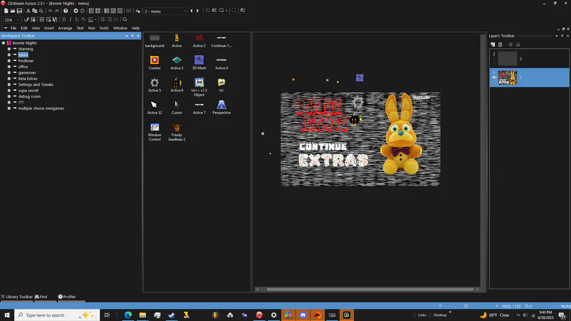Open Steam from the taskbar
The width and height of the screenshot is (571, 321).
click(x=171, y=315)
